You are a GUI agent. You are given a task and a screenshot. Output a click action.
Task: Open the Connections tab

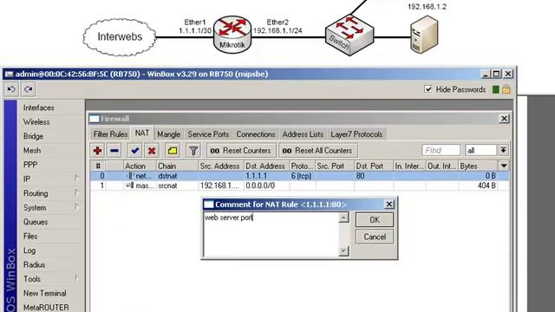256,134
